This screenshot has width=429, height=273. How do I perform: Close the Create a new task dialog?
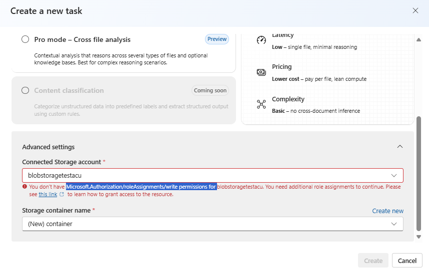[x=415, y=10]
